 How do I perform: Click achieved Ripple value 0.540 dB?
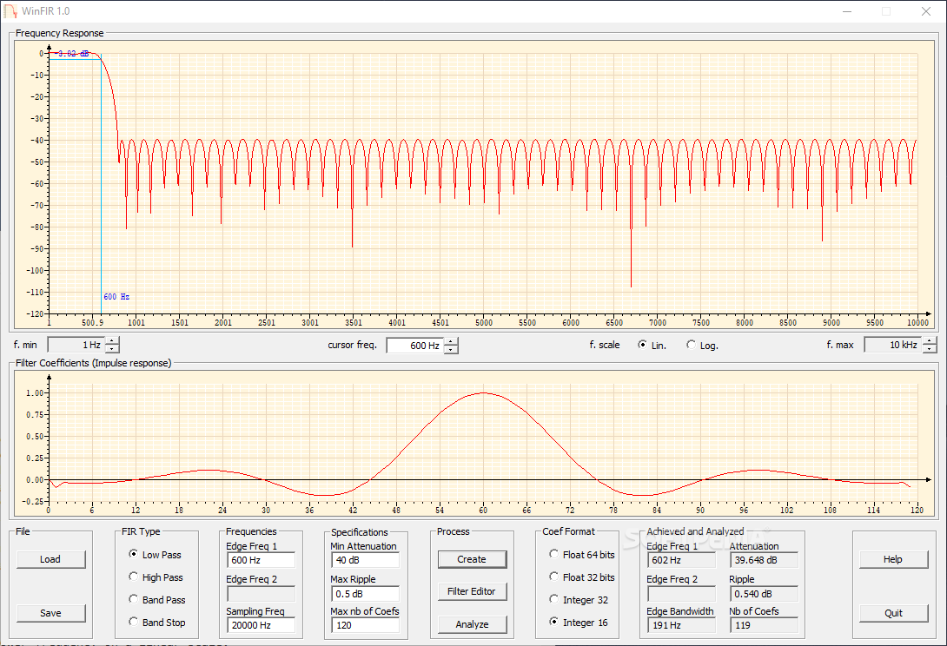tap(764, 594)
